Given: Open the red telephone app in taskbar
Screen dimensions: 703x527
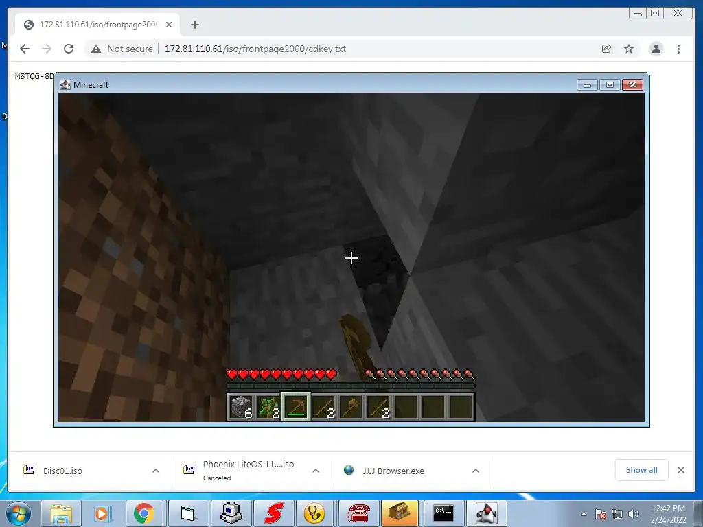Looking at the screenshot, I should pos(358,513).
